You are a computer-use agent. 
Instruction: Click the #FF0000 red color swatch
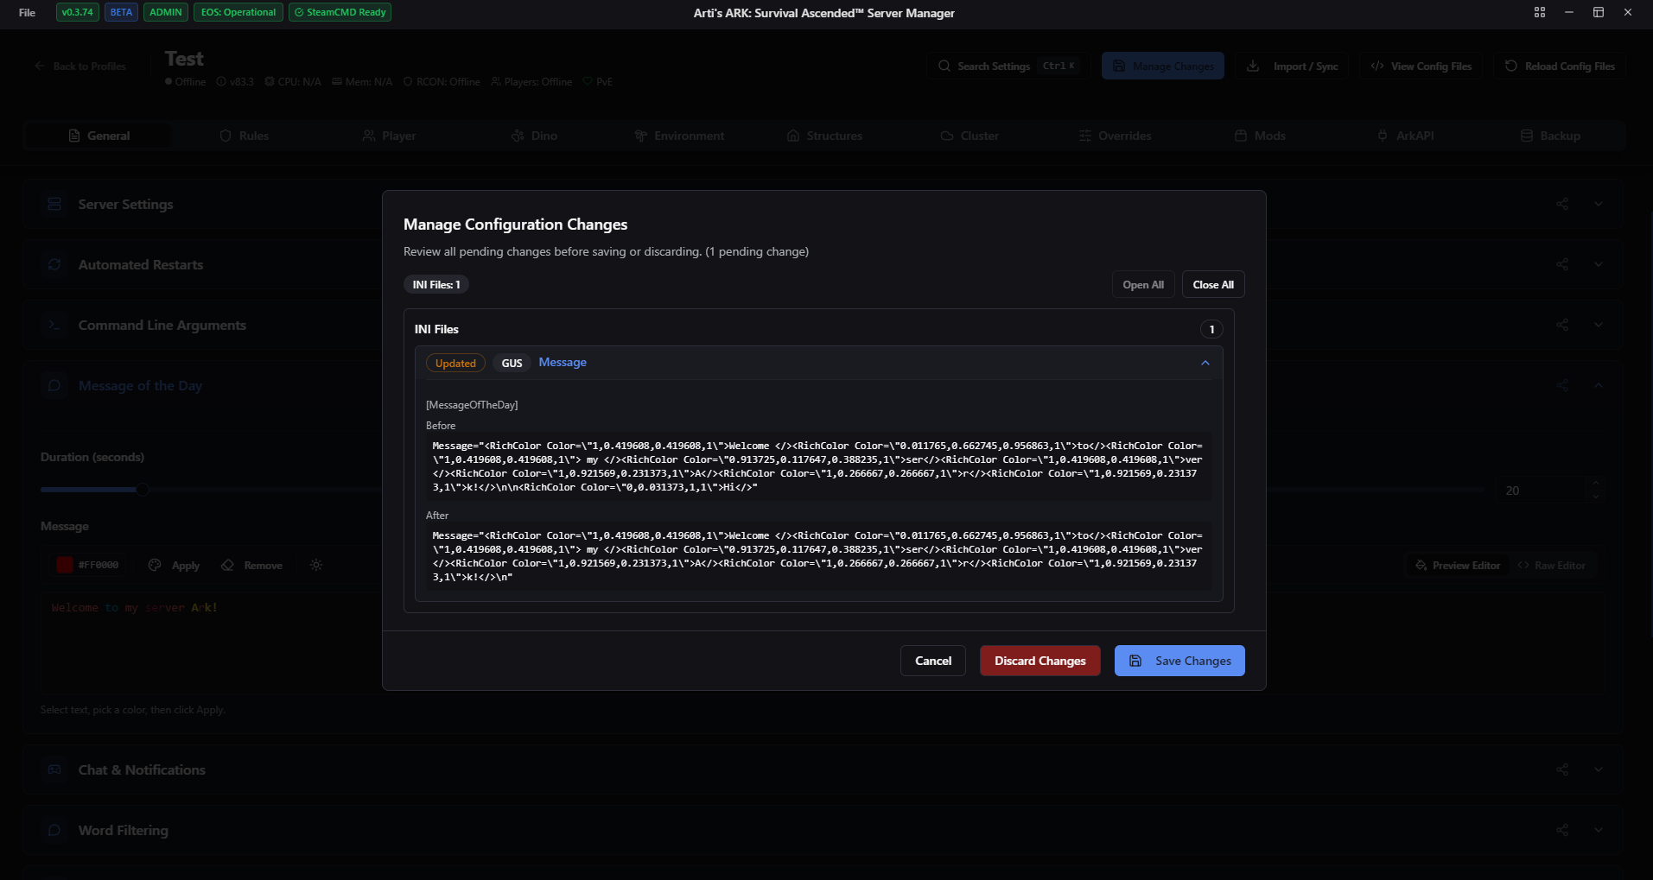point(65,566)
